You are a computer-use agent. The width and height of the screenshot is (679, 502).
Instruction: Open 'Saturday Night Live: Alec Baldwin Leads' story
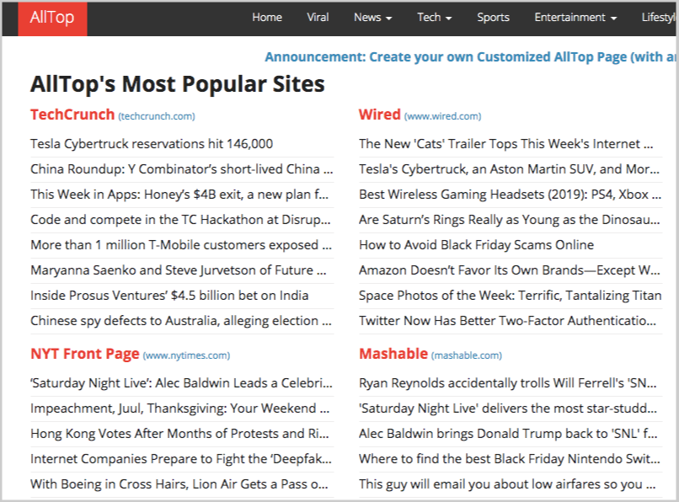coord(181,383)
